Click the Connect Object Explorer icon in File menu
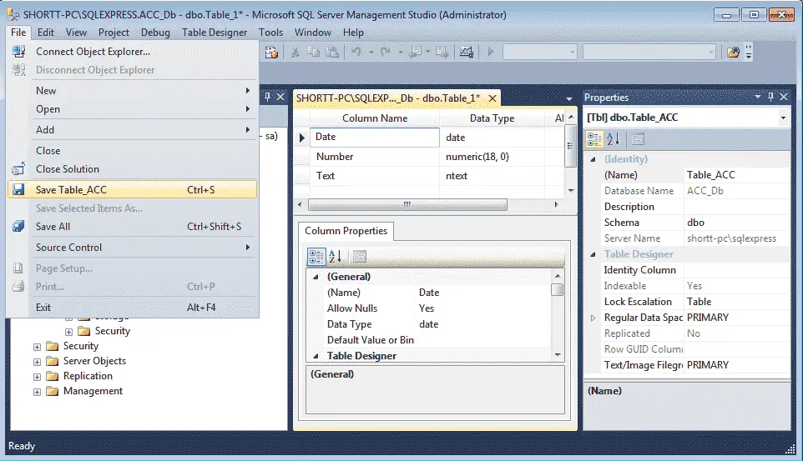Image resolution: width=803 pixels, height=461 pixels. coord(19,51)
